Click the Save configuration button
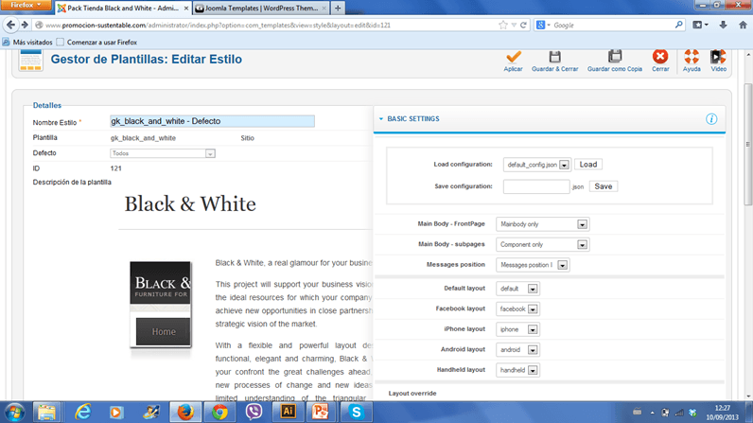The height and width of the screenshot is (423, 753). pyautogui.click(x=604, y=186)
